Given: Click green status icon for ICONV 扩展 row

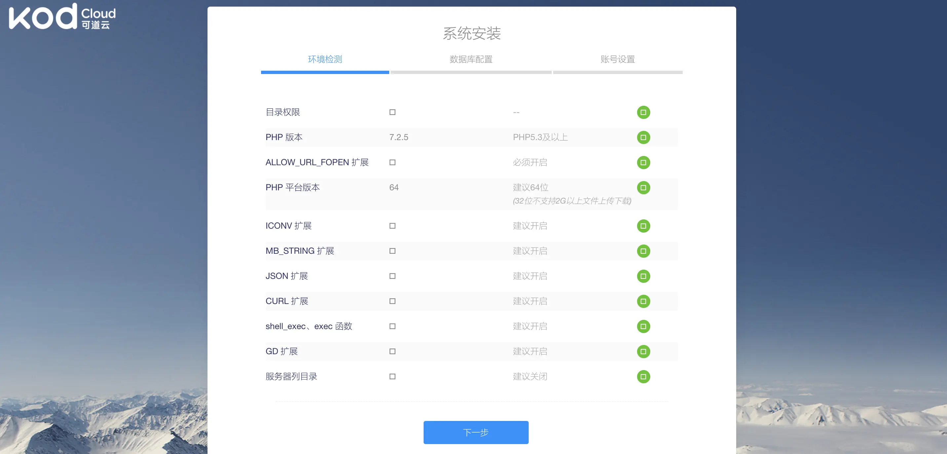Looking at the screenshot, I should [x=643, y=226].
